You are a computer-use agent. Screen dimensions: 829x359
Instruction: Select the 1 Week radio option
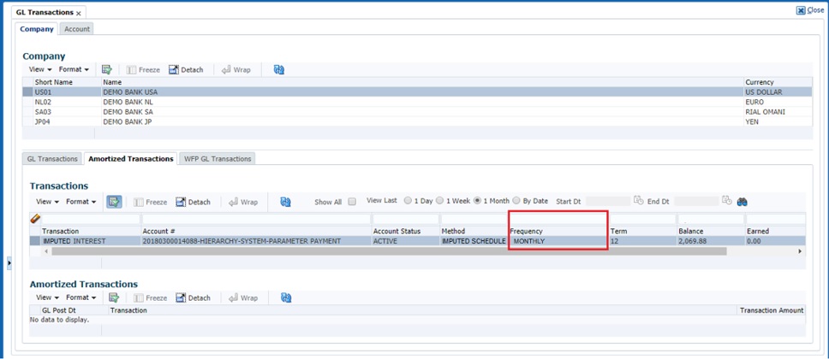pos(440,201)
